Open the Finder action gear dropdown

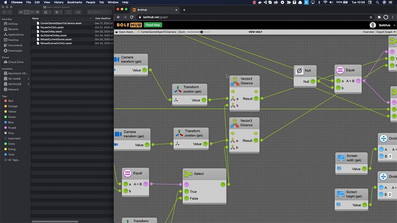click(57, 12)
